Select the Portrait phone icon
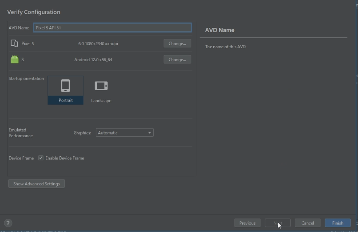The image size is (358, 232). (65, 86)
